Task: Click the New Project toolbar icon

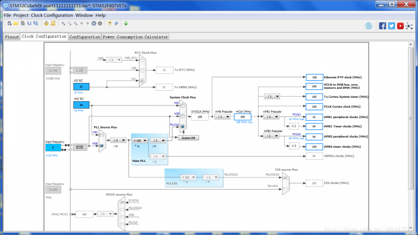Action: pyautogui.click(x=8, y=23)
